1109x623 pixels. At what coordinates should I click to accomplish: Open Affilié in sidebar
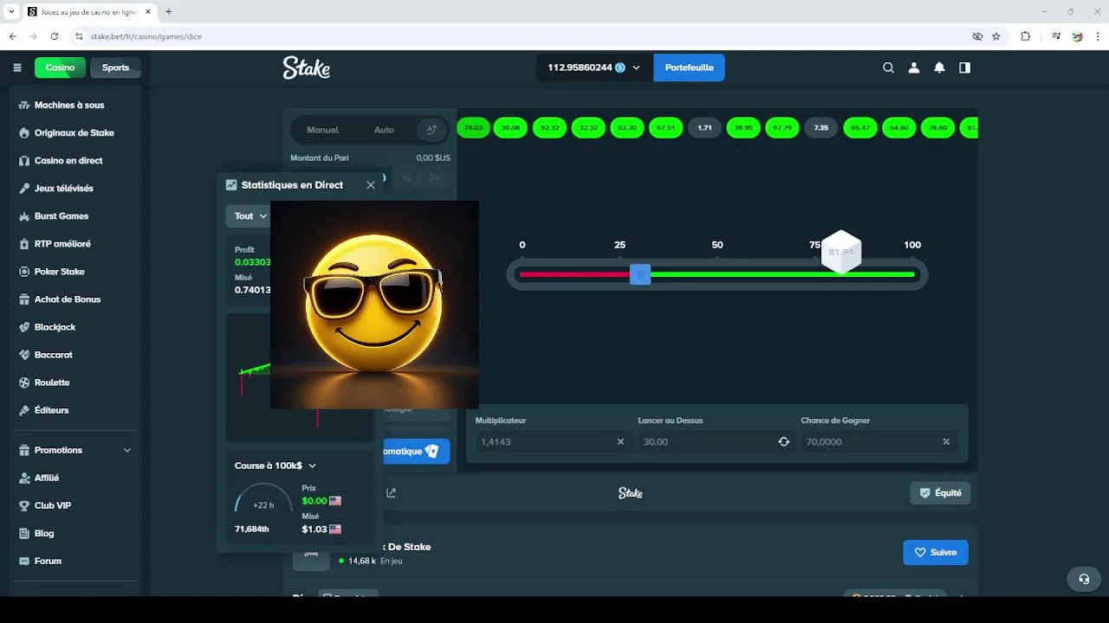[x=47, y=478]
